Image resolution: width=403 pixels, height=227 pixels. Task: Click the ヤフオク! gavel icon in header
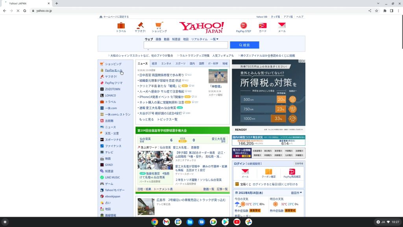[140, 26]
